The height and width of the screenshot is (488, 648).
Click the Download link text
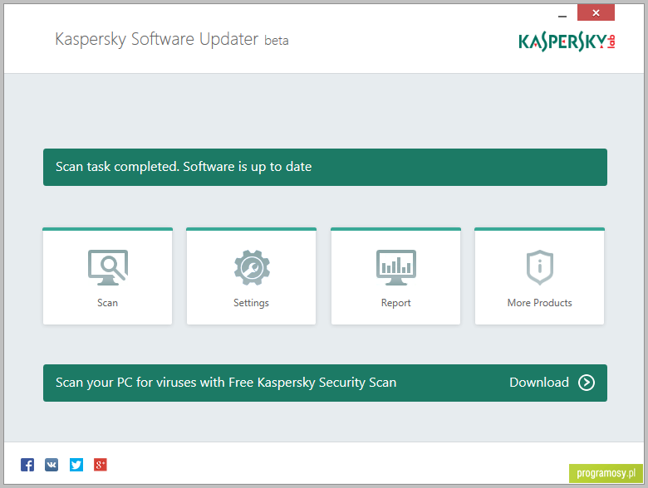pos(539,383)
